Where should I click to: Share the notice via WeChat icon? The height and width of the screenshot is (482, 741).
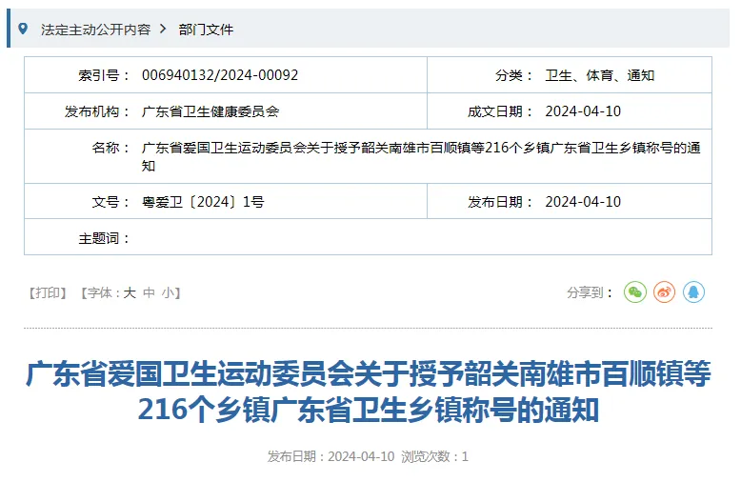pyautogui.click(x=634, y=292)
